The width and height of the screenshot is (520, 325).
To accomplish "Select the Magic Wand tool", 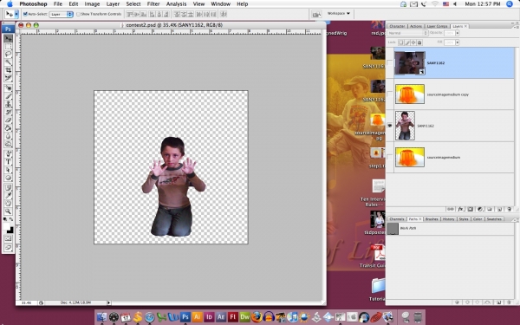I will [x=8, y=62].
